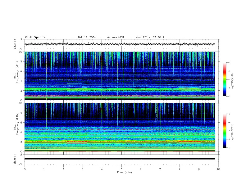Screen dimensions: 246x190
Task: Click time axis tick label "3"
Action: click(83, 169)
